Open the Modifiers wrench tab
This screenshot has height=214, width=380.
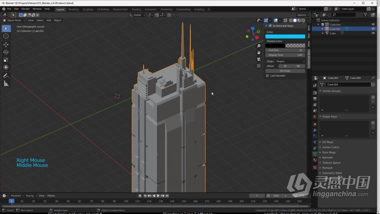tap(315, 130)
